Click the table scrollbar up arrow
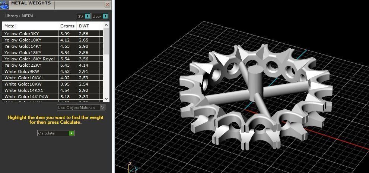The height and width of the screenshot is (173, 369). (106, 25)
